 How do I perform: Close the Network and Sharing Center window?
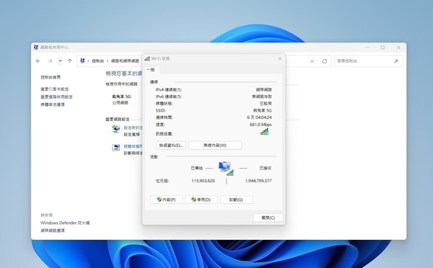click(x=398, y=48)
